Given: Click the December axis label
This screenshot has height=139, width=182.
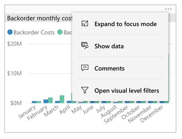Looking at the screenshot, I should click(x=152, y=114).
